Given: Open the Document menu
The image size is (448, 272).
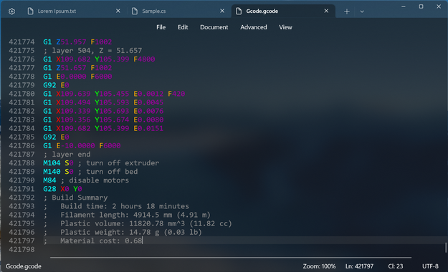Looking at the screenshot, I should click(x=214, y=27).
